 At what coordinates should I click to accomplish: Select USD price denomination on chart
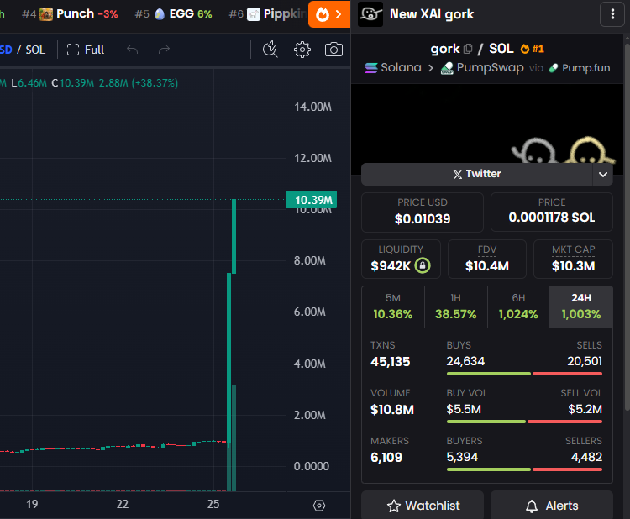[x=6, y=50]
